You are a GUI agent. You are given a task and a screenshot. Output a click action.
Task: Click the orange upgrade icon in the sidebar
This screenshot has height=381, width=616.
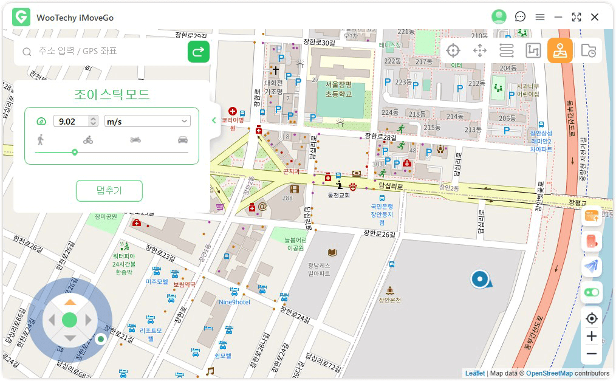(591, 216)
